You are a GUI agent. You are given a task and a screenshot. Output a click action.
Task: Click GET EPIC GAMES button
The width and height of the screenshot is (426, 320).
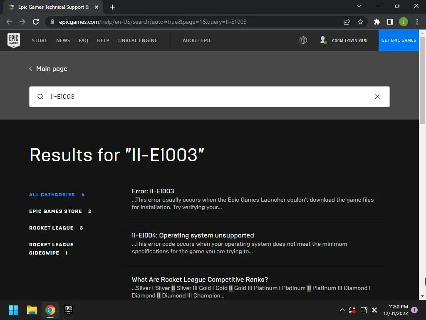(399, 40)
